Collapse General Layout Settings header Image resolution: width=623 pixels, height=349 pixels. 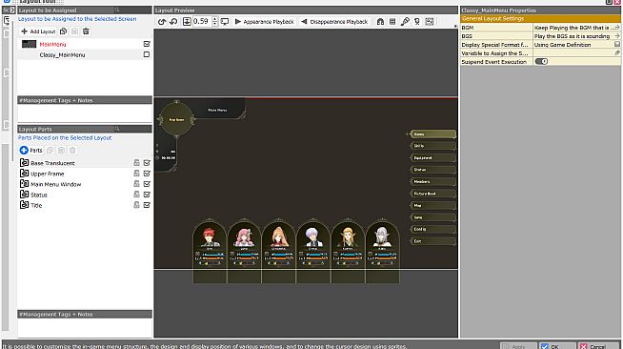(x=540, y=19)
